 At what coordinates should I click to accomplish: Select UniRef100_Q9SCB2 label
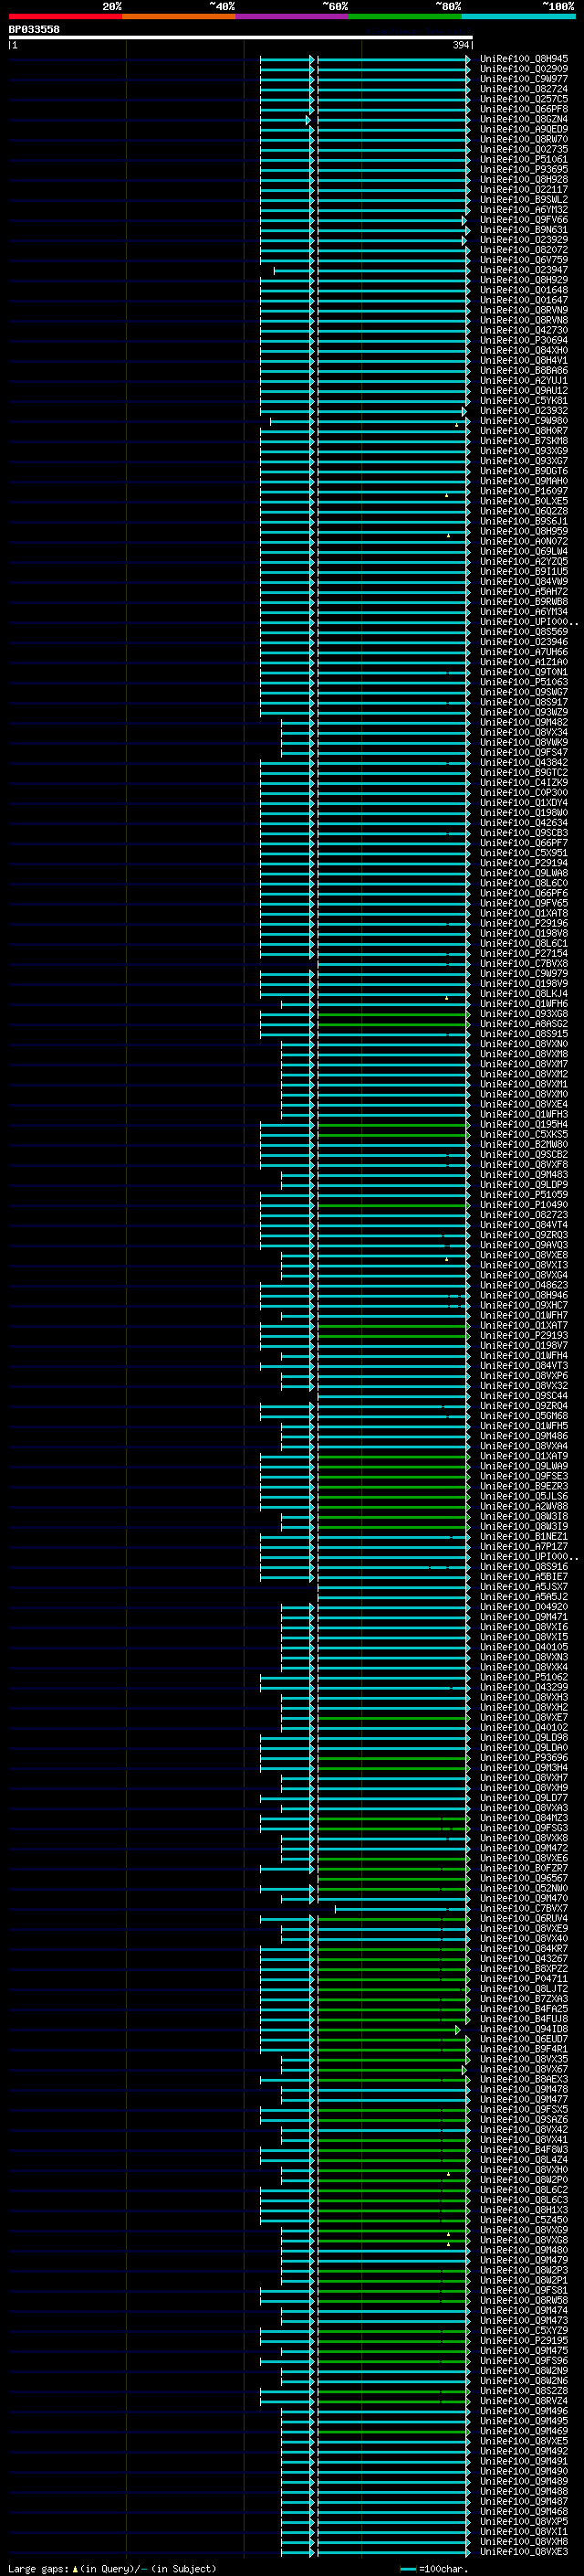click(x=524, y=1155)
